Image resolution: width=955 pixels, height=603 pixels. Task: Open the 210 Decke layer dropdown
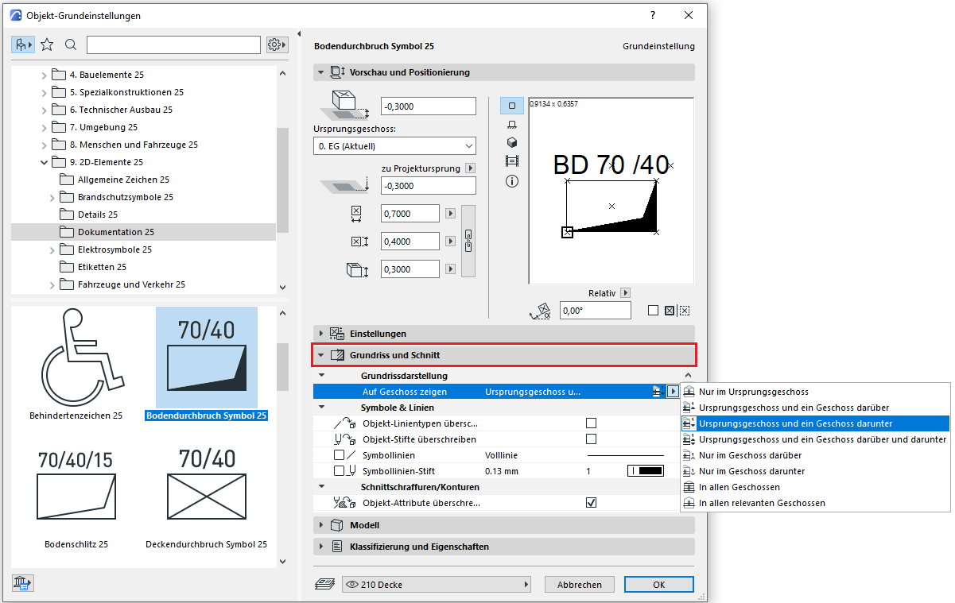pyautogui.click(x=437, y=585)
